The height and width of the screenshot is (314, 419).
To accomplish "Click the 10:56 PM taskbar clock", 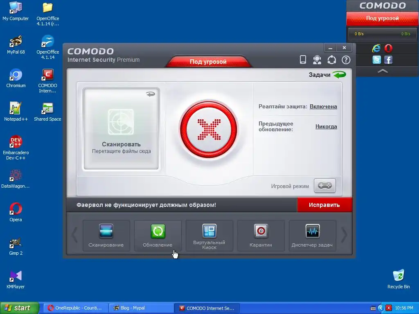I will pos(404,308).
